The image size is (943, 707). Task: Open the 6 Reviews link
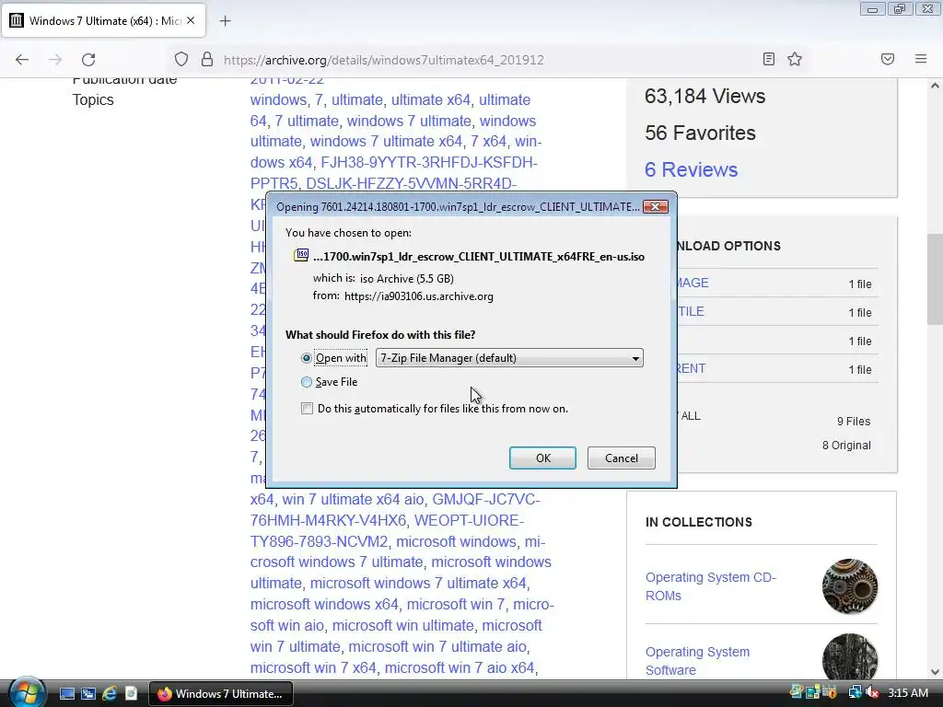click(x=691, y=169)
